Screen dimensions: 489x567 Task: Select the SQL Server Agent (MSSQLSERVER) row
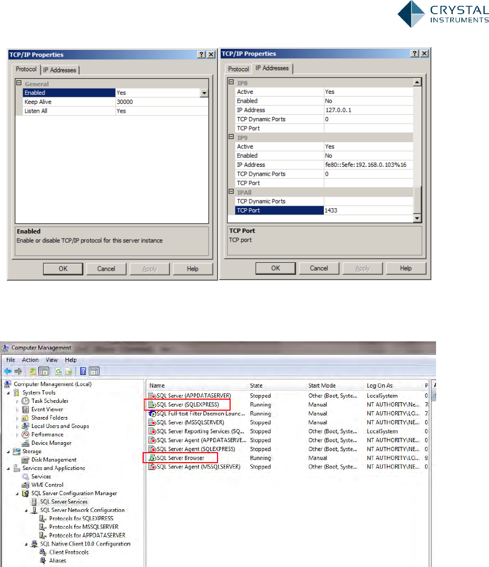(x=287, y=467)
